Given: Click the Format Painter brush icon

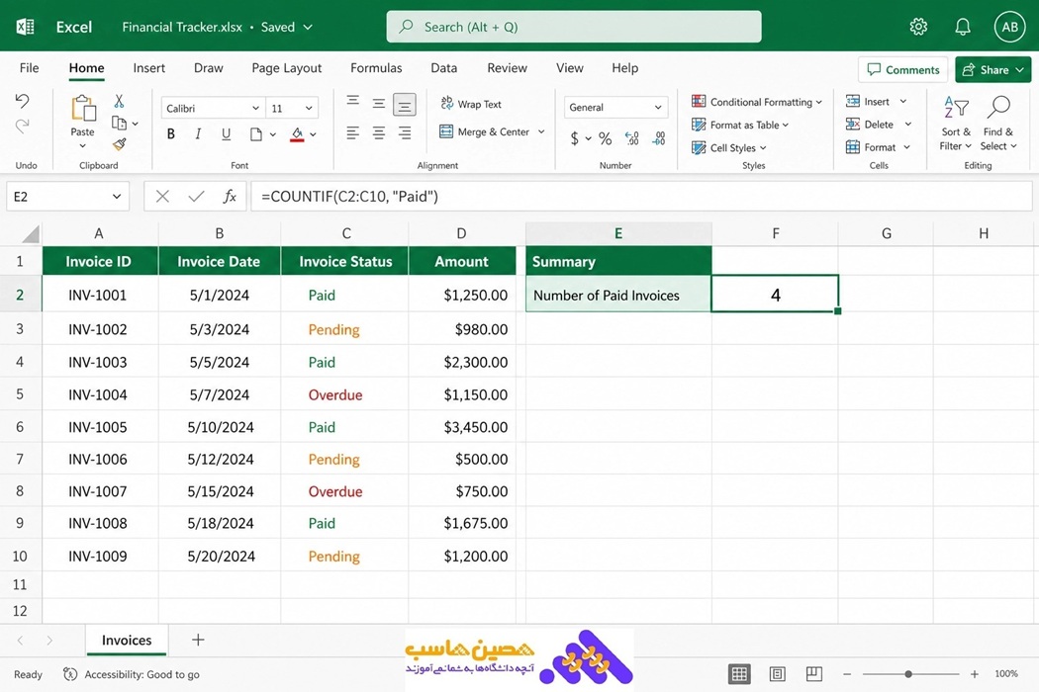Looking at the screenshot, I should (120, 144).
